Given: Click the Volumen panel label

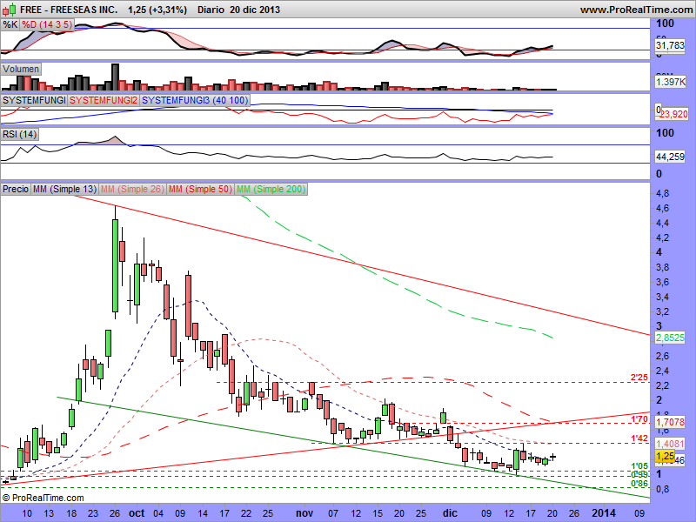Looking at the screenshot, I should [x=21, y=70].
